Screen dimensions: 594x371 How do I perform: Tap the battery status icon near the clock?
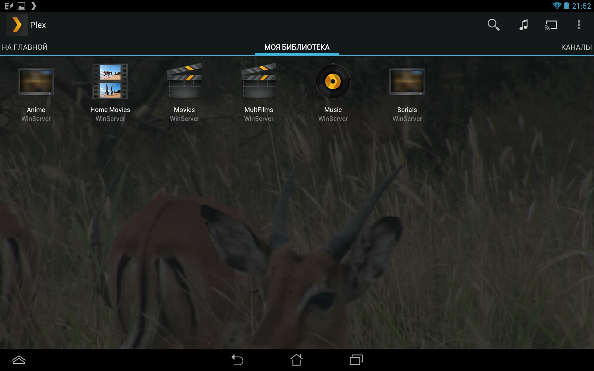tap(566, 6)
